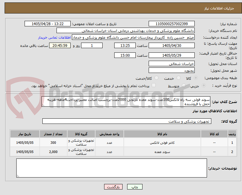242x195 pixels.
Task: Click the گروه کالا table column header
Action: click(81, 134)
